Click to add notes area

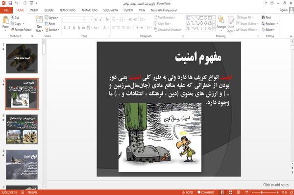[275, 185]
